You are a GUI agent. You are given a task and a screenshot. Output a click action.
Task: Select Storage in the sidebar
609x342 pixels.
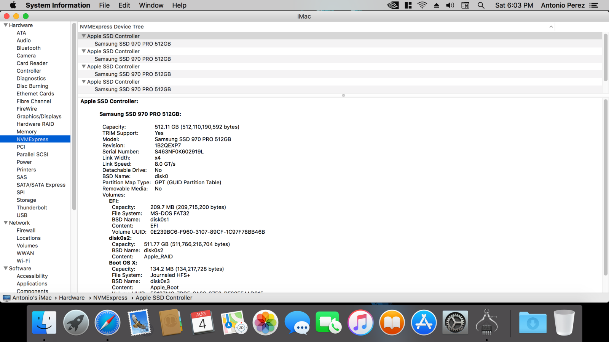(26, 200)
